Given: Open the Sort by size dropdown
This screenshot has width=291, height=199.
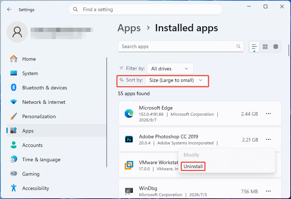Looking at the screenshot, I should (176, 80).
